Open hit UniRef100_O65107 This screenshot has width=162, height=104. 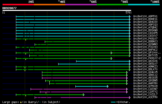[x=145, y=64]
